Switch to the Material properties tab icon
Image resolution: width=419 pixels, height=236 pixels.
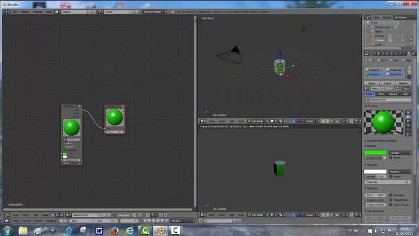coord(409,54)
